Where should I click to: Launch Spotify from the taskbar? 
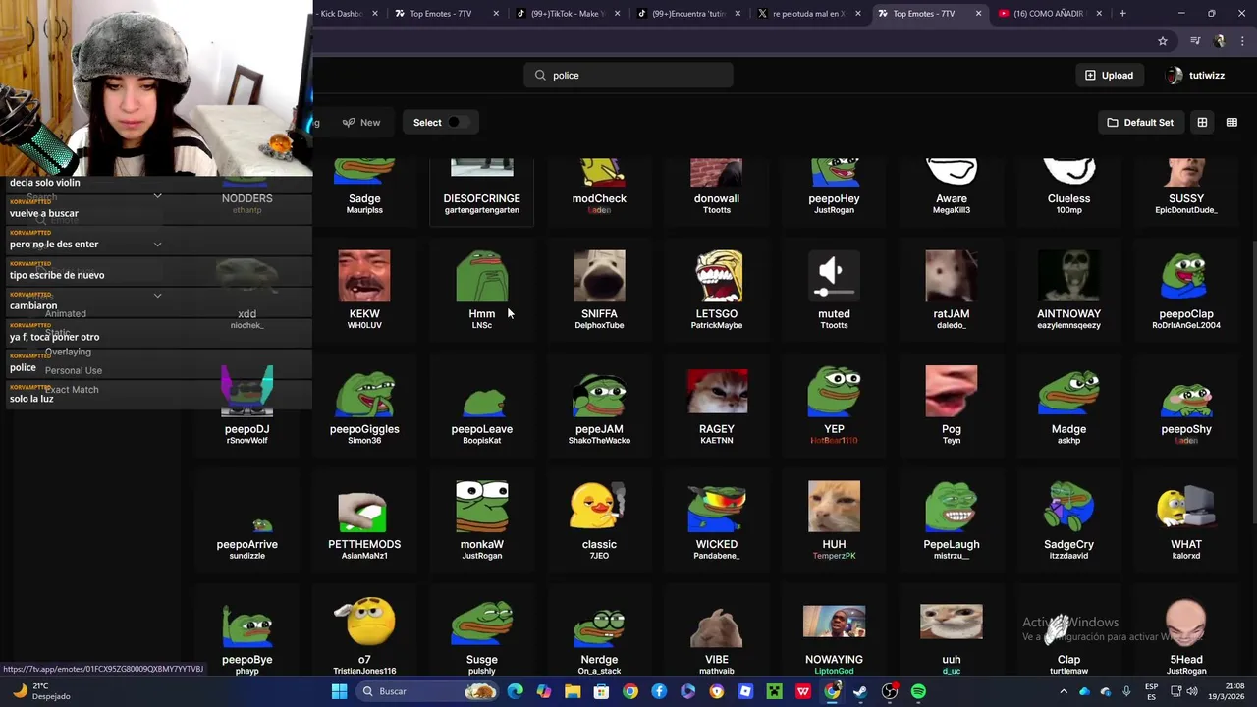tap(918, 691)
